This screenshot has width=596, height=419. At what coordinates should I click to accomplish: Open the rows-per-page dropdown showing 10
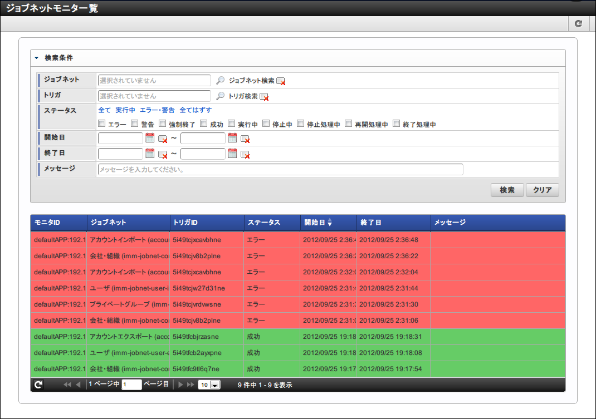coord(209,385)
